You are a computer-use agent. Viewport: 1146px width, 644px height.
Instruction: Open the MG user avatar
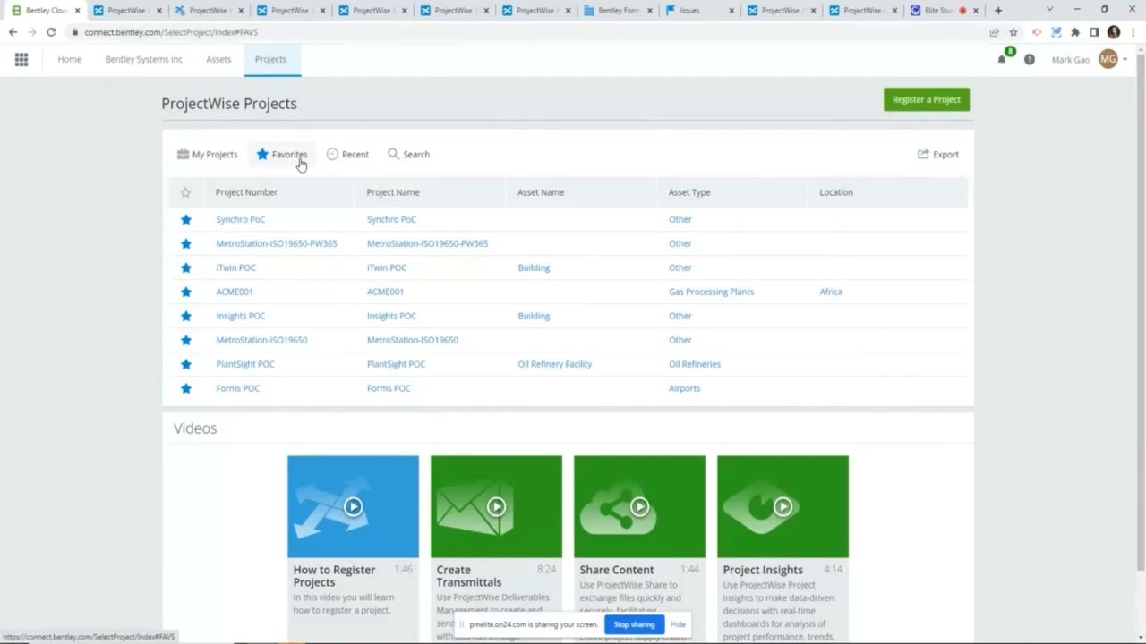1108,59
